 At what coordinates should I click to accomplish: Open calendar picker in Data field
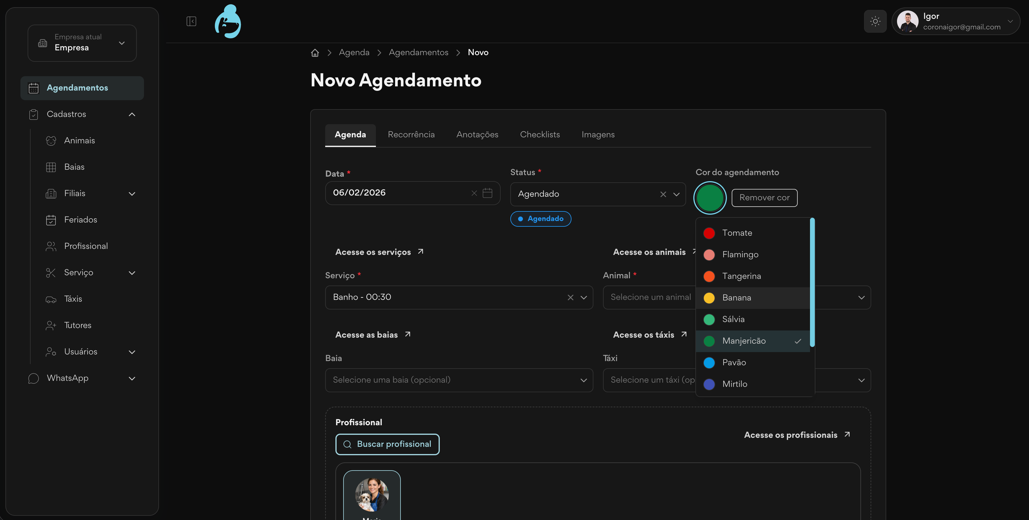click(487, 193)
